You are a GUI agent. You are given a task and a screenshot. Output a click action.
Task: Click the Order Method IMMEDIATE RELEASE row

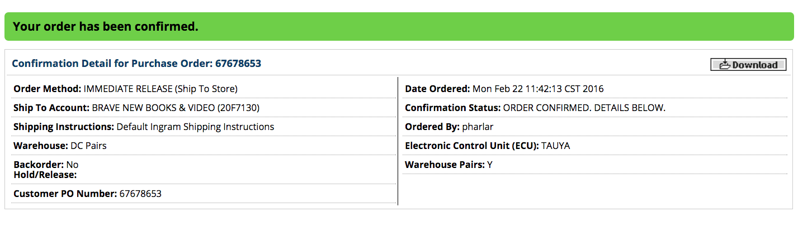point(204,89)
